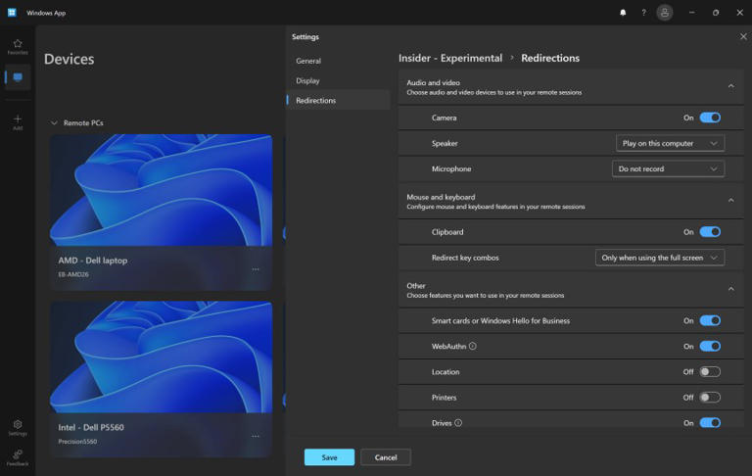Screen dimensions: 752x476
Task: Open the Redirect key combos dropdown
Action: pyautogui.click(x=659, y=258)
